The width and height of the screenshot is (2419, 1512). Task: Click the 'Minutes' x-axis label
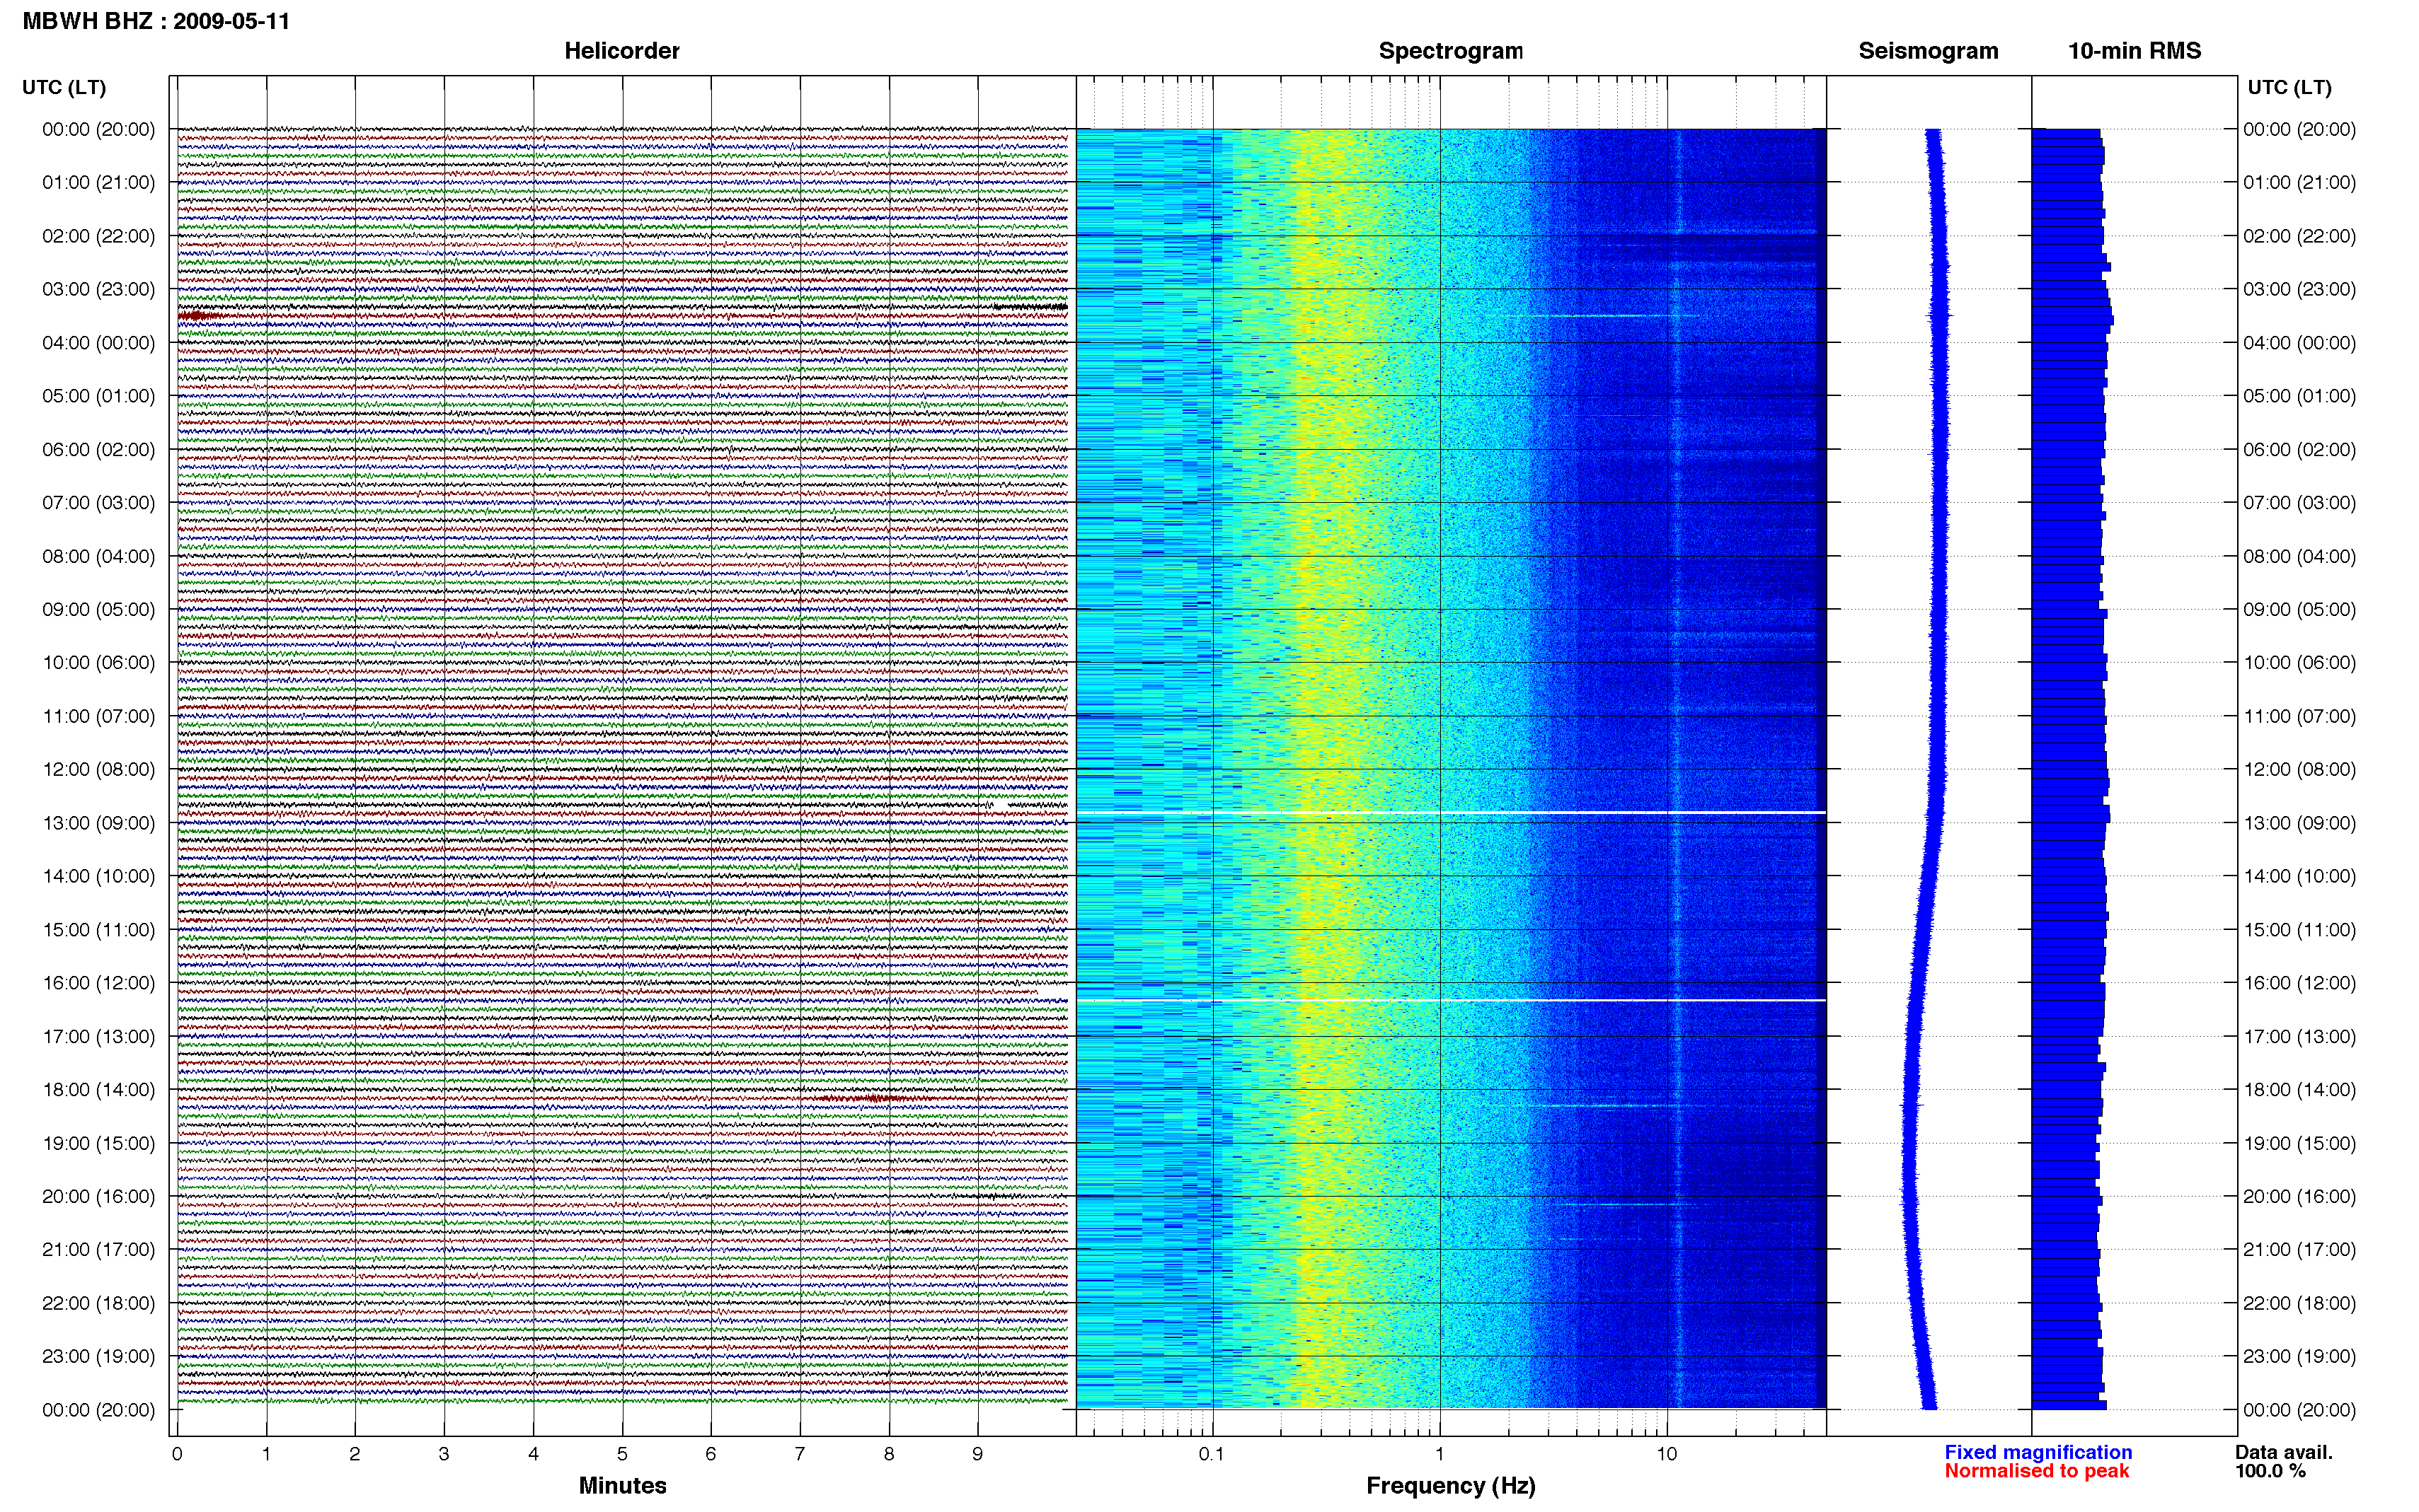click(x=622, y=1485)
